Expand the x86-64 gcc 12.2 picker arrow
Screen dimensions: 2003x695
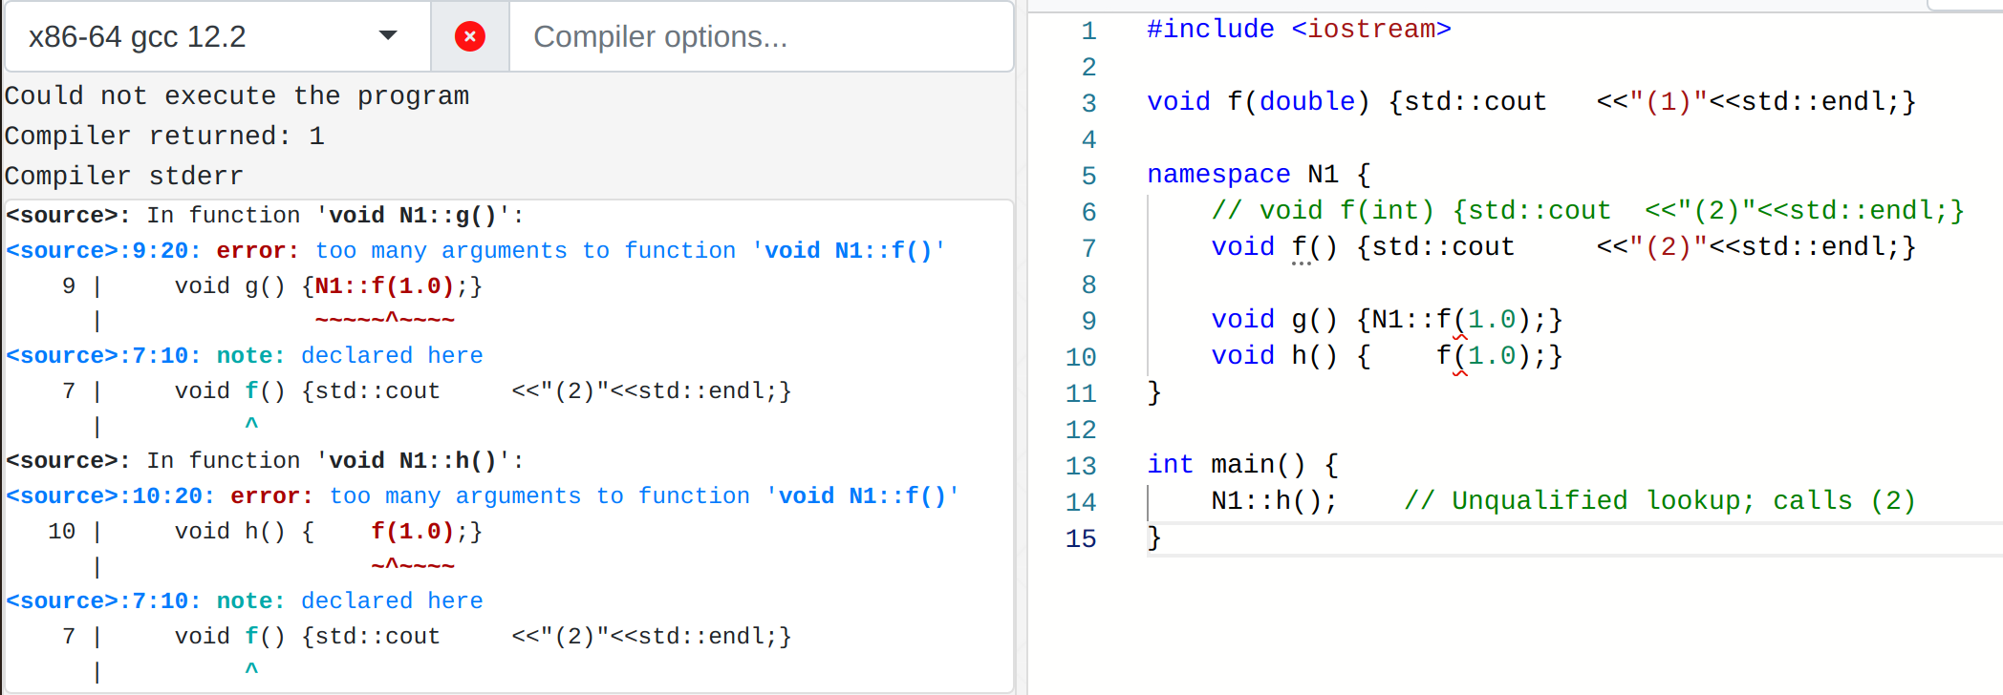pyautogui.click(x=387, y=35)
